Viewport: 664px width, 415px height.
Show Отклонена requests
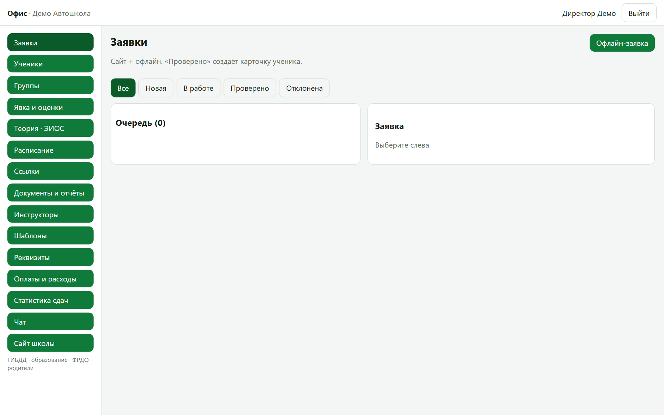point(304,88)
